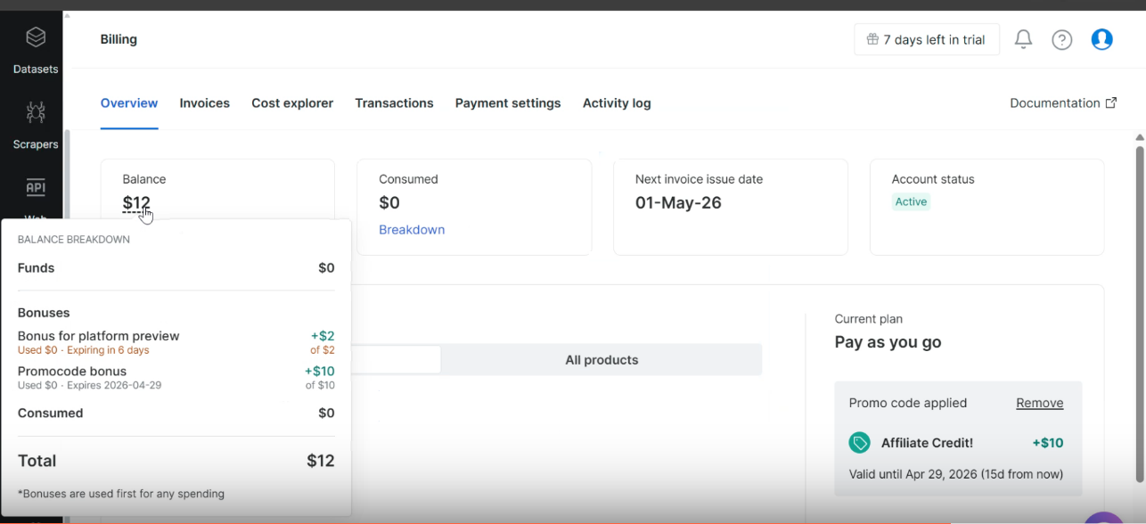Click the Active account status badge
Screen dimensions: 1146x524
point(911,202)
